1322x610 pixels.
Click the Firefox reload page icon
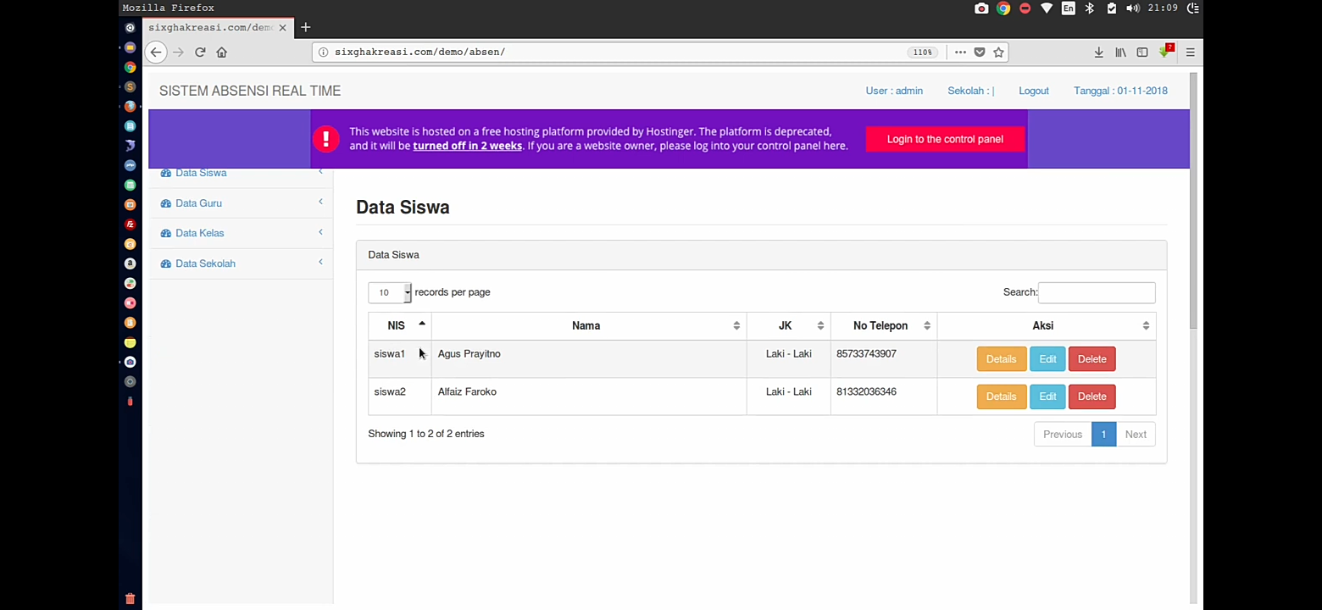[200, 53]
